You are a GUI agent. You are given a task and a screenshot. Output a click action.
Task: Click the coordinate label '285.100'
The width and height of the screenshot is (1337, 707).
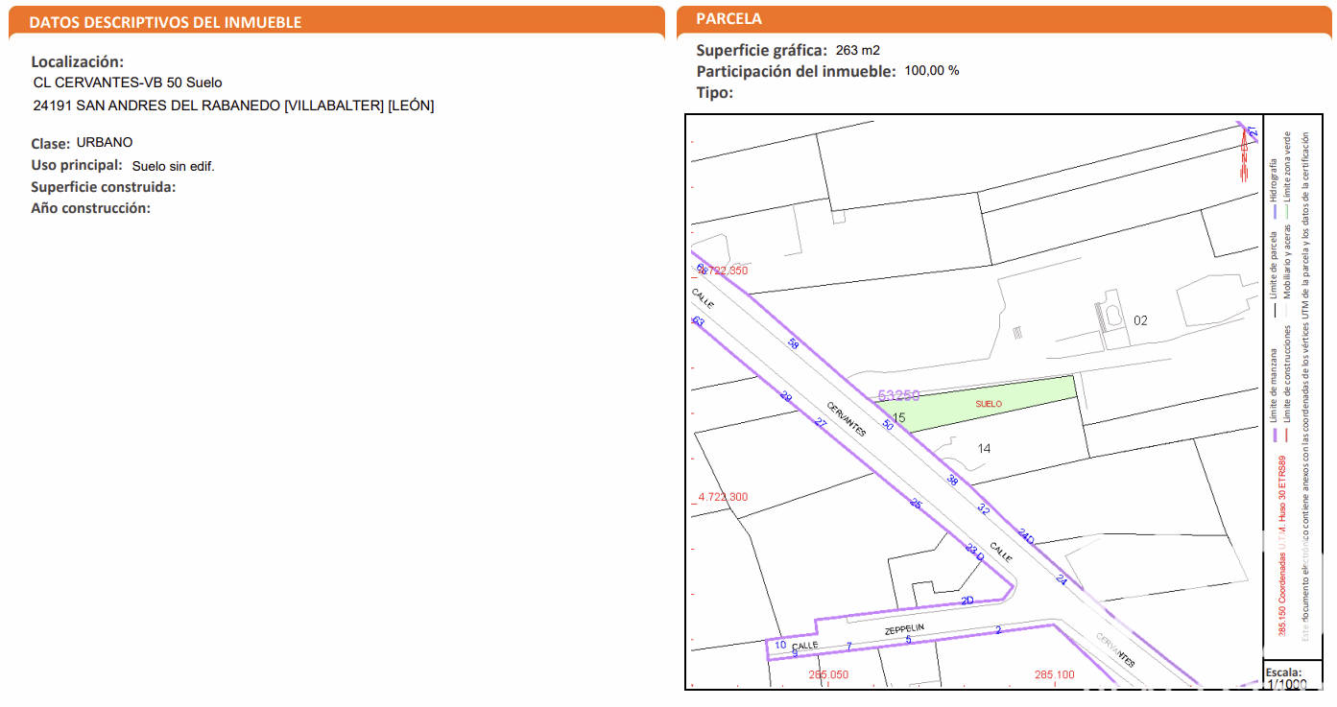point(1054,674)
